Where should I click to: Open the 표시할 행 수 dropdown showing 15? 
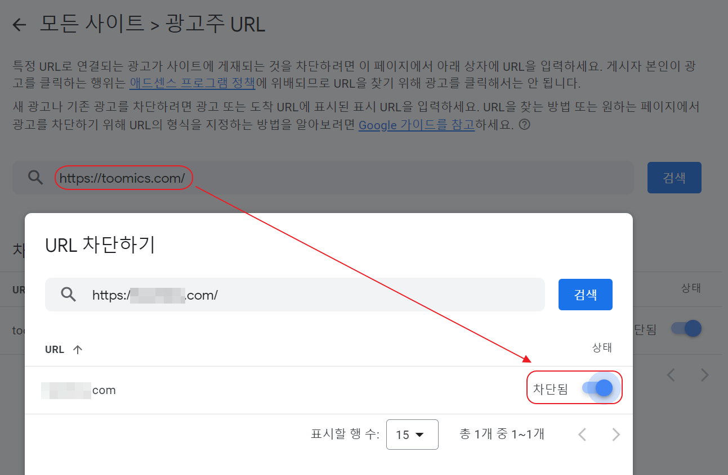(412, 435)
